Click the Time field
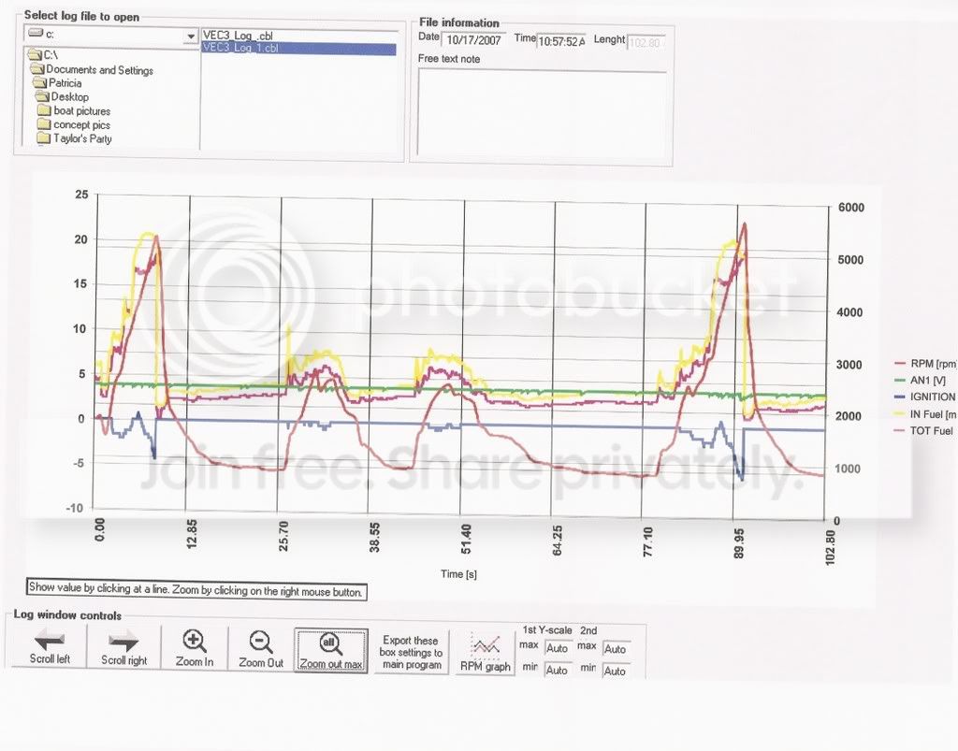The width and height of the screenshot is (958, 751). [561, 41]
